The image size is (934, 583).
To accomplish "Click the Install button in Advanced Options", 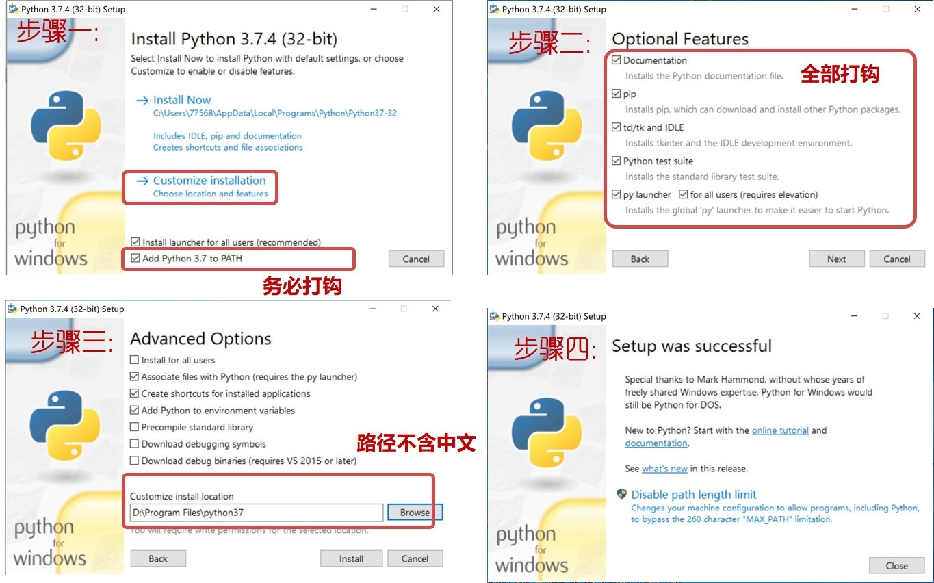I will click(351, 559).
